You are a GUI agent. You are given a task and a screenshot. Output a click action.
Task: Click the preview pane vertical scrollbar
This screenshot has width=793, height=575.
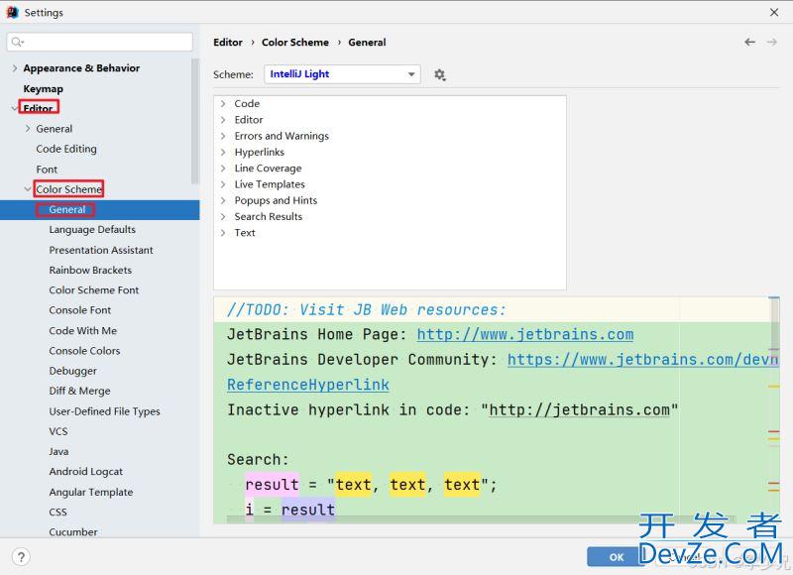774,322
